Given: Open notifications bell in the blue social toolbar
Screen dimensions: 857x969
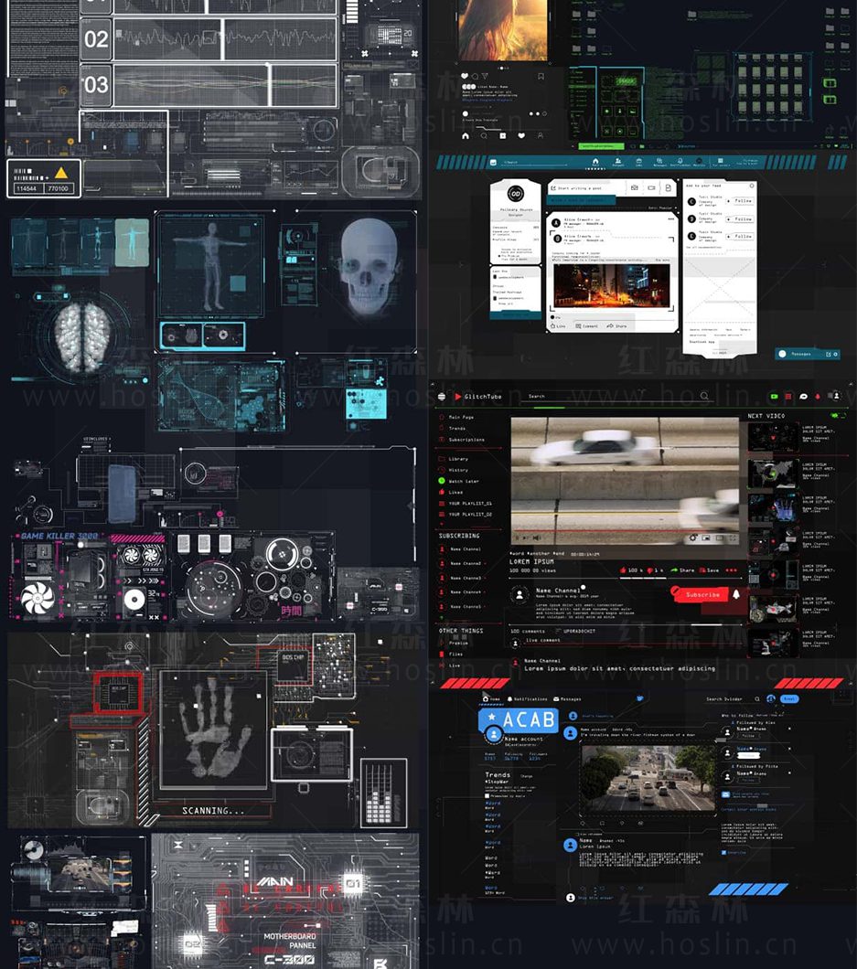Looking at the screenshot, I should pos(680,161).
